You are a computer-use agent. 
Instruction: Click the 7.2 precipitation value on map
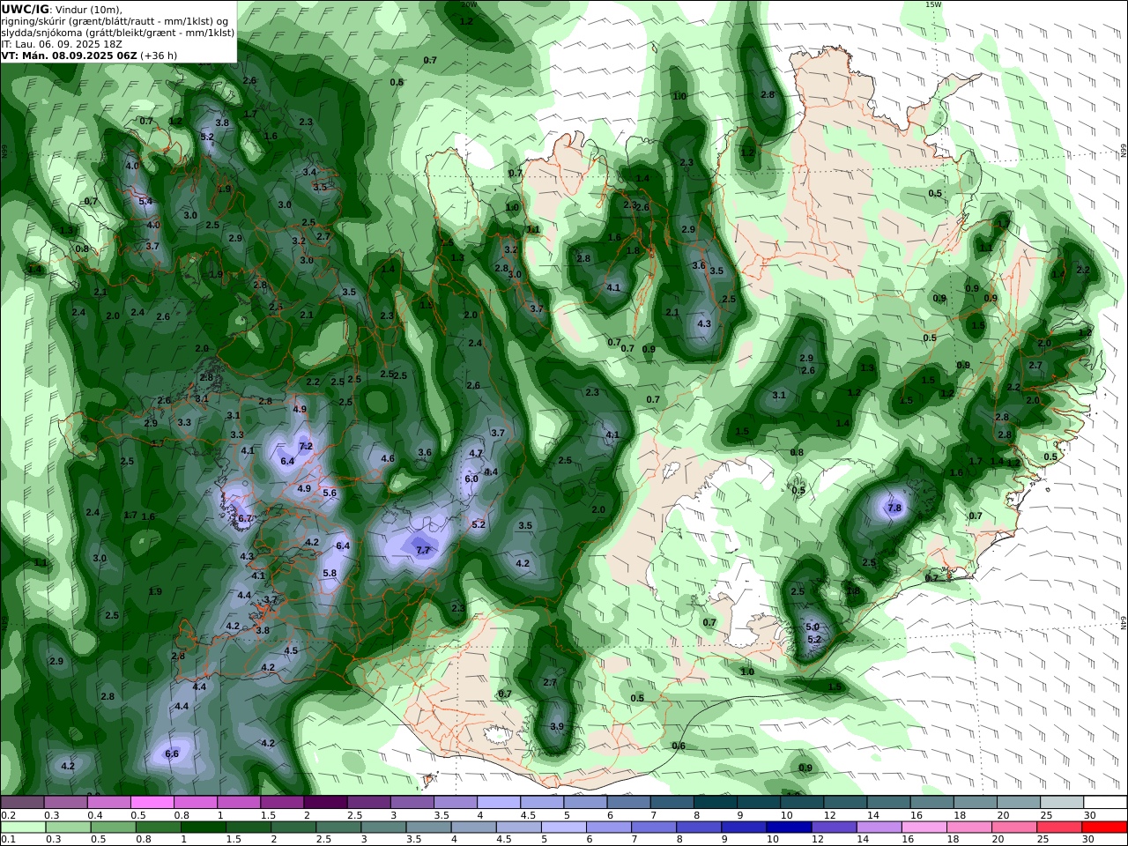[306, 447]
